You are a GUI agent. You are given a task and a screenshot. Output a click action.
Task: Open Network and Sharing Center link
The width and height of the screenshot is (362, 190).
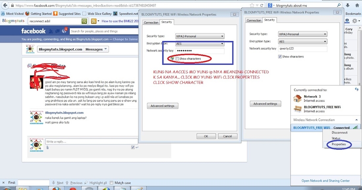325,181
